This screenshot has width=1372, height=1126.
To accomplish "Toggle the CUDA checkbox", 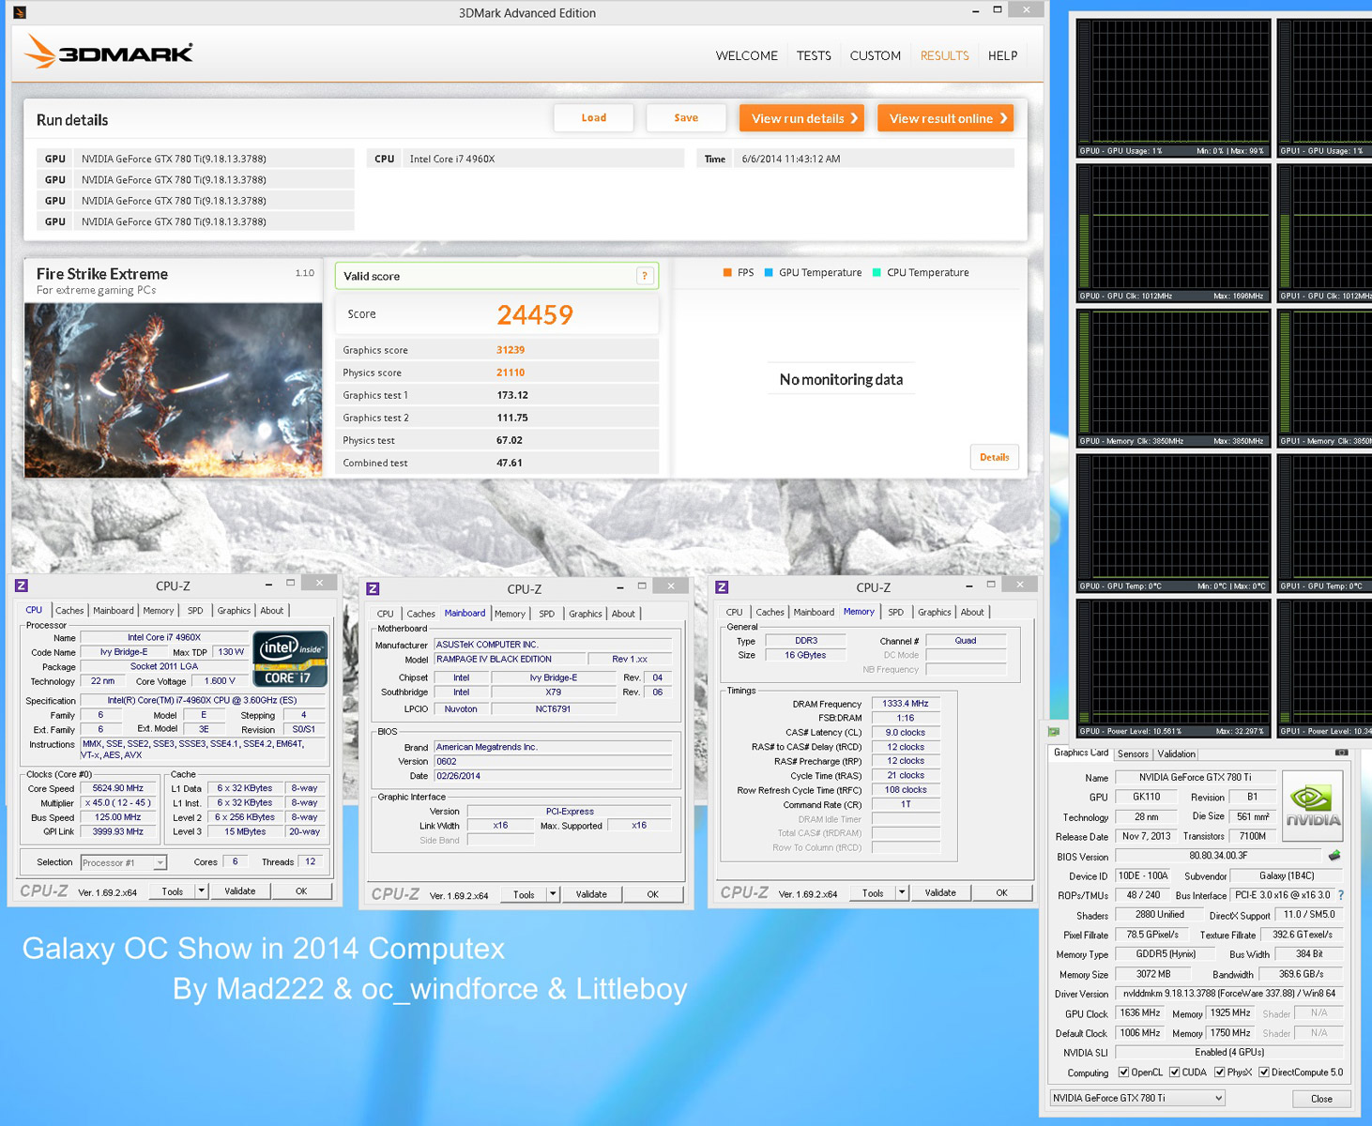I will point(1174,1073).
